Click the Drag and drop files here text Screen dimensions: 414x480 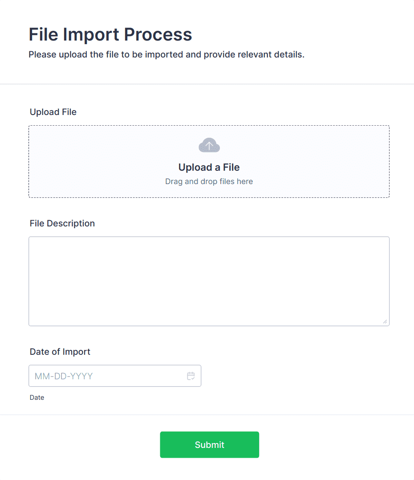click(209, 181)
